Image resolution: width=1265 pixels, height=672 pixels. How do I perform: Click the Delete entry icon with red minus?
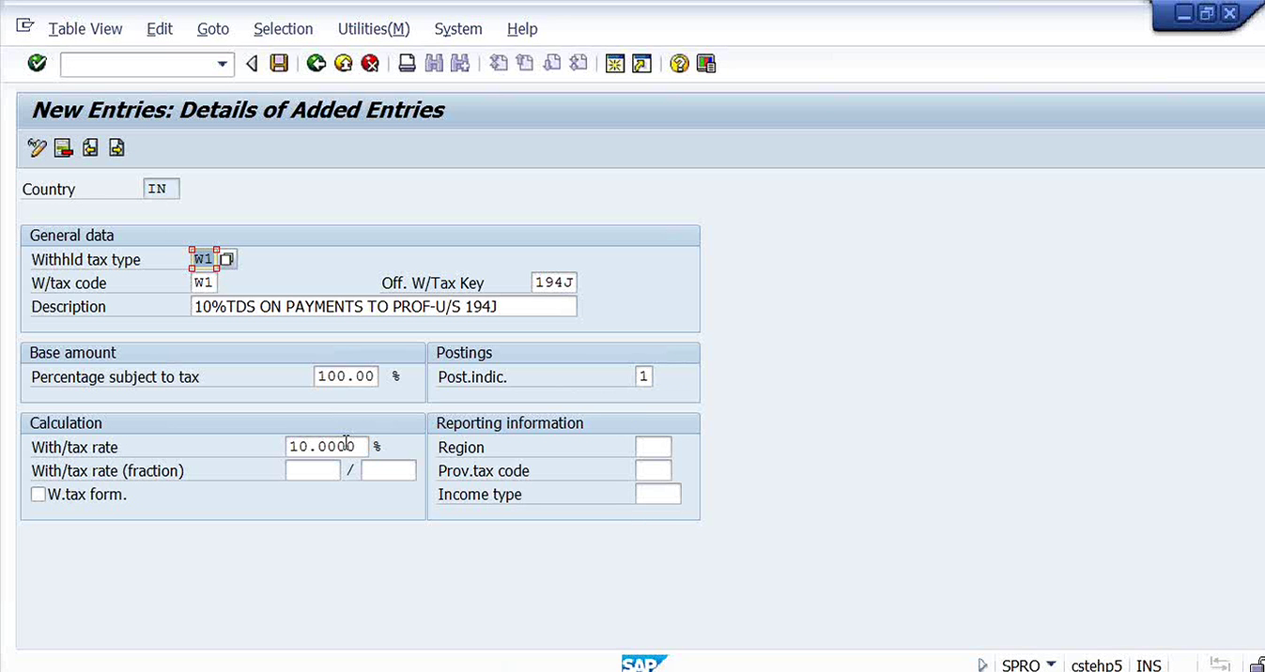point(64,147)
